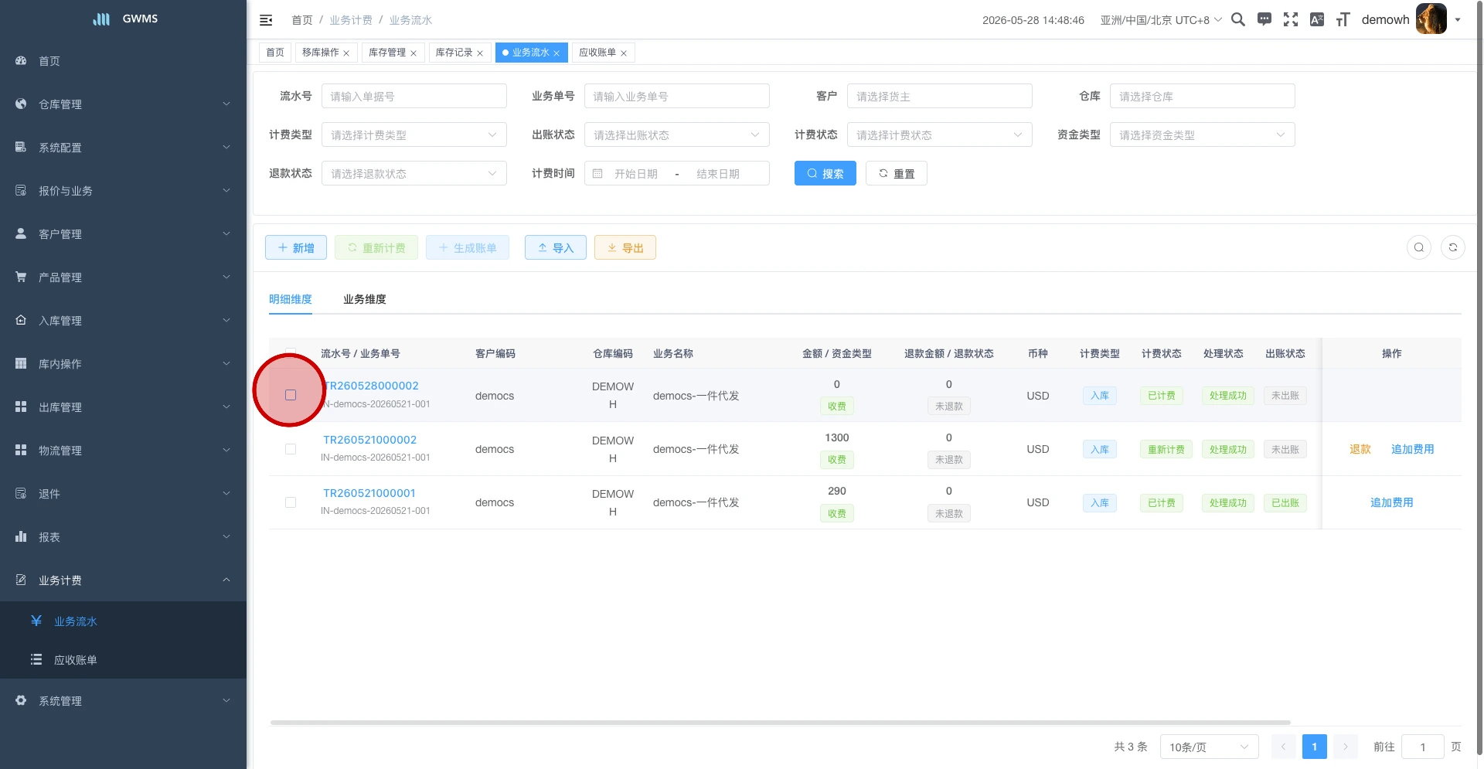Expand the 物流管理 sidebar menu
Screen dimensions: 1484x769
click(123, 451)
